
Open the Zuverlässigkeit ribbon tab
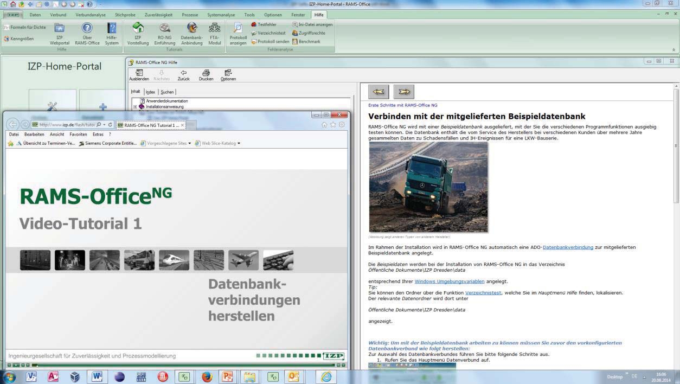pyautogui.click(x=159, y=15)
